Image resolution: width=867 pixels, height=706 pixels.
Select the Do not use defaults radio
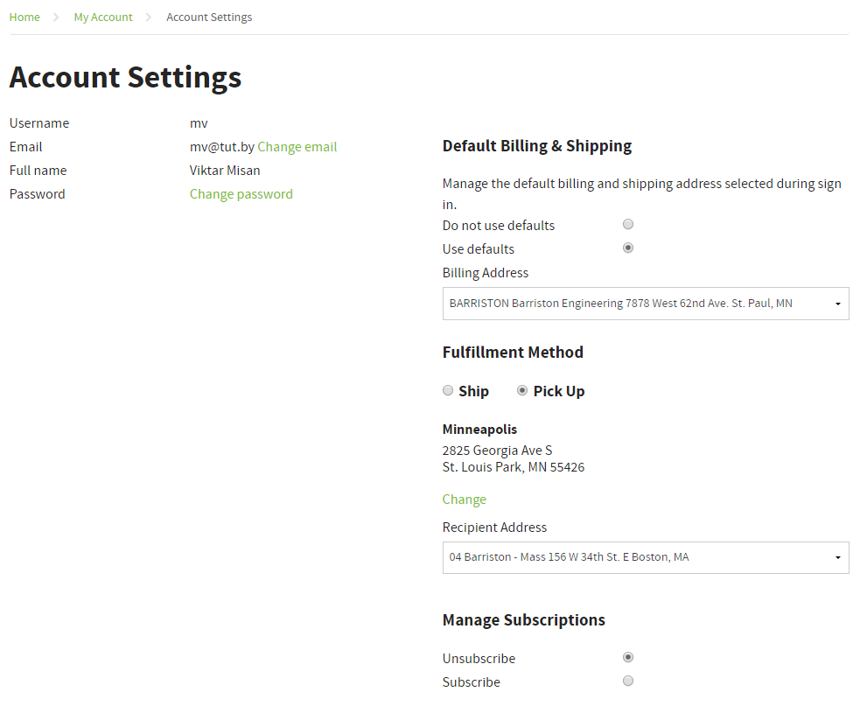[x=628, y=224]
